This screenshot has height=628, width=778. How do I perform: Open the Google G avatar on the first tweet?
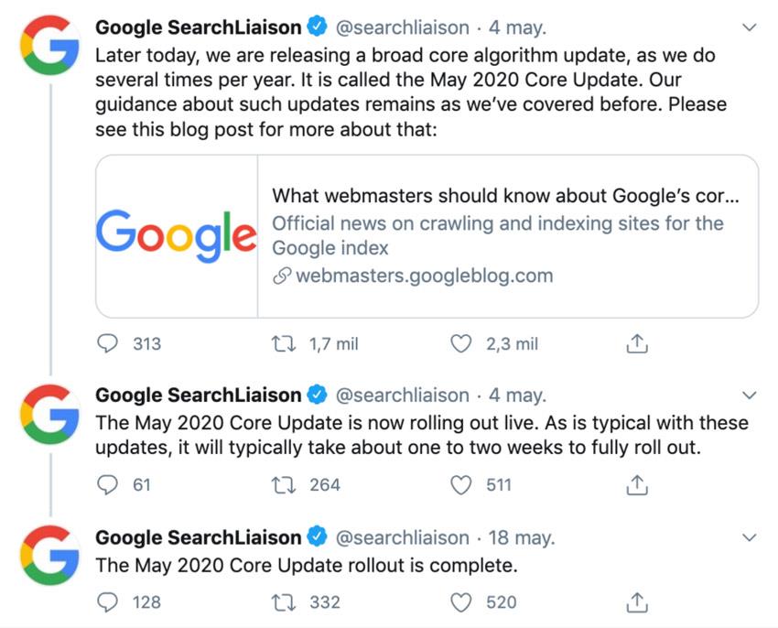49,45
